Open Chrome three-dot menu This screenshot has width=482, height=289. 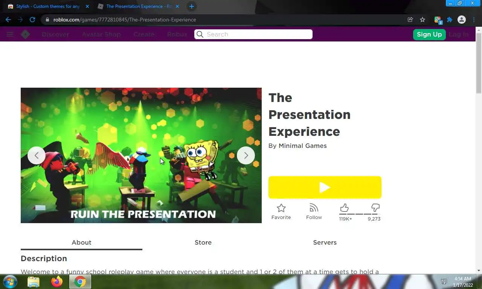point(474,20)
